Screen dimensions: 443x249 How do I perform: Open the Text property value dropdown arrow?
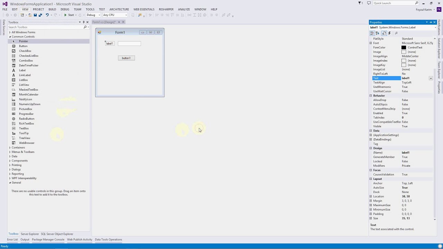point(431,79)
